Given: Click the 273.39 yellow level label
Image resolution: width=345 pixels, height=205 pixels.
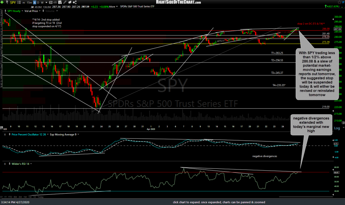Looking at the screenshot, I should (326, 42).
